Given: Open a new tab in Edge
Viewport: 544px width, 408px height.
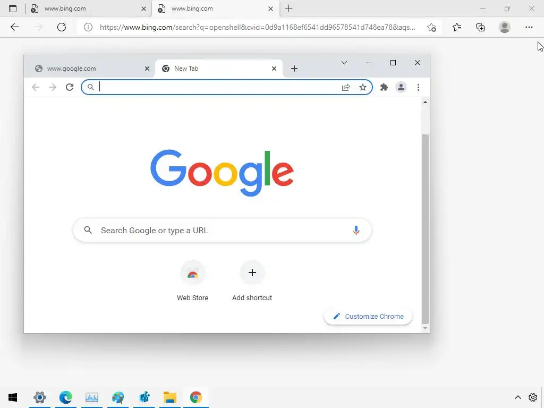Looking at the screenshot, I should click(288, 8).
